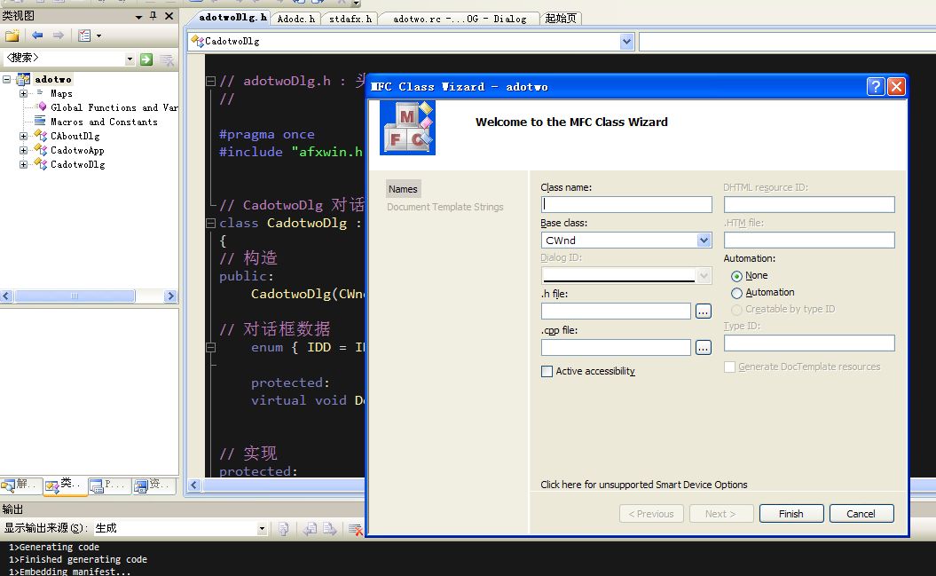This screenshot has height=576, width=936.
Task: Expand the Maps tree node
Action: [x=23, y=93]
